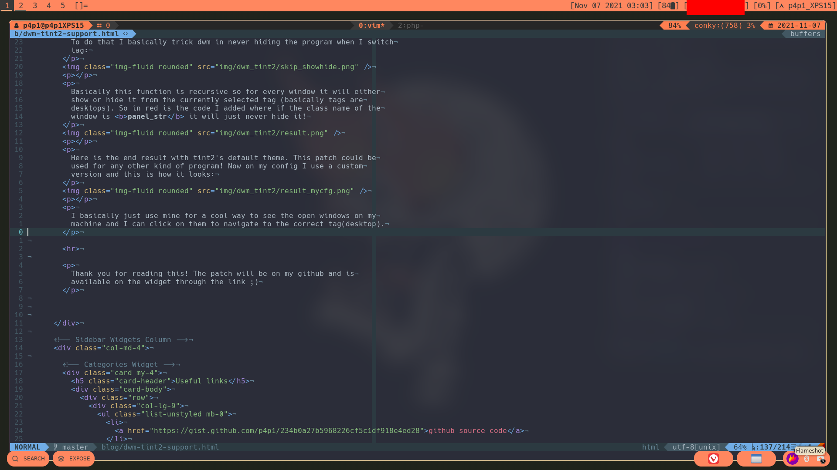Viewport: 837px width, 470px height.
Task: Click the tmux session grid icon
Action: (x=99, y=26)
